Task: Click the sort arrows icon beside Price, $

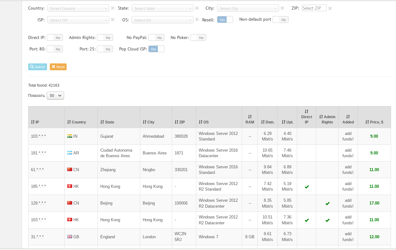Action: pos(367,122)
